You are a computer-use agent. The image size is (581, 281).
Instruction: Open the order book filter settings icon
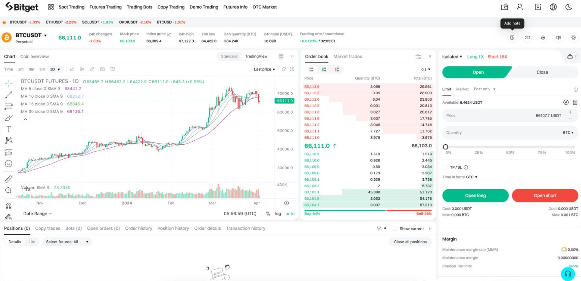click(x=418, y=56)
